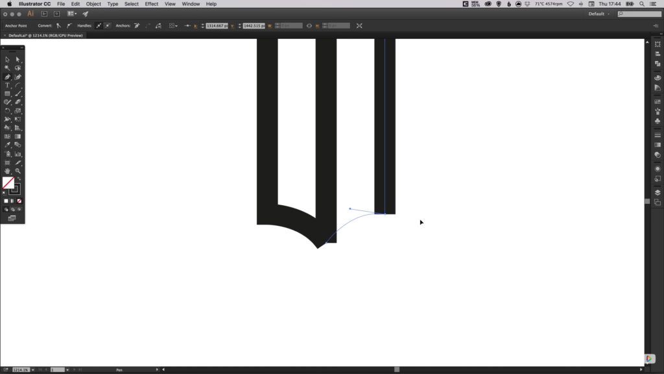The height and width of the screenshot is (374, 664).
Task: Open the File menu
Action: [x=61, y=4]
